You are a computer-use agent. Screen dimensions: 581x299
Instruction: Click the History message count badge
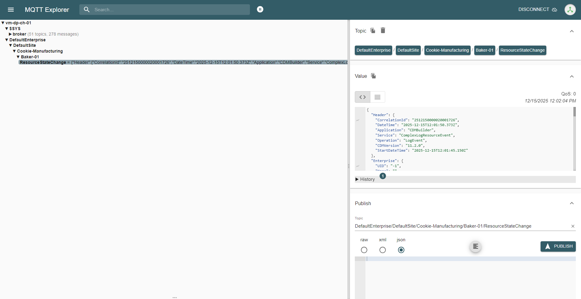[383, 176]
